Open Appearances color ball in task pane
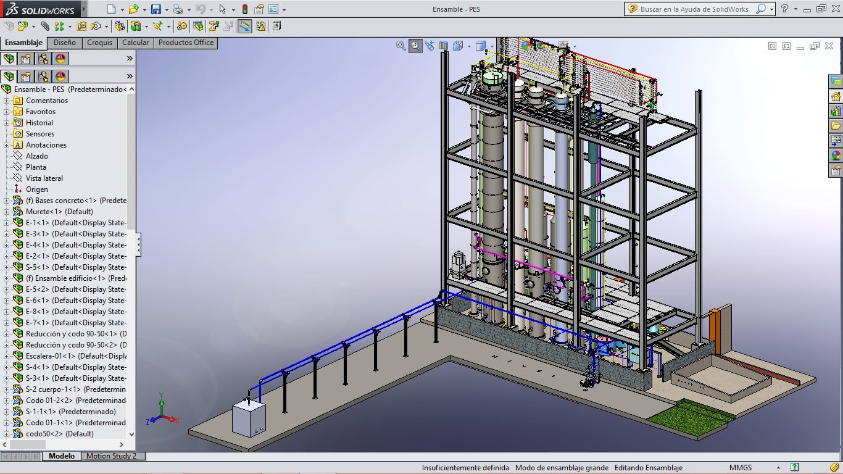This screenshot has width=843, height=474. (836, 156)
